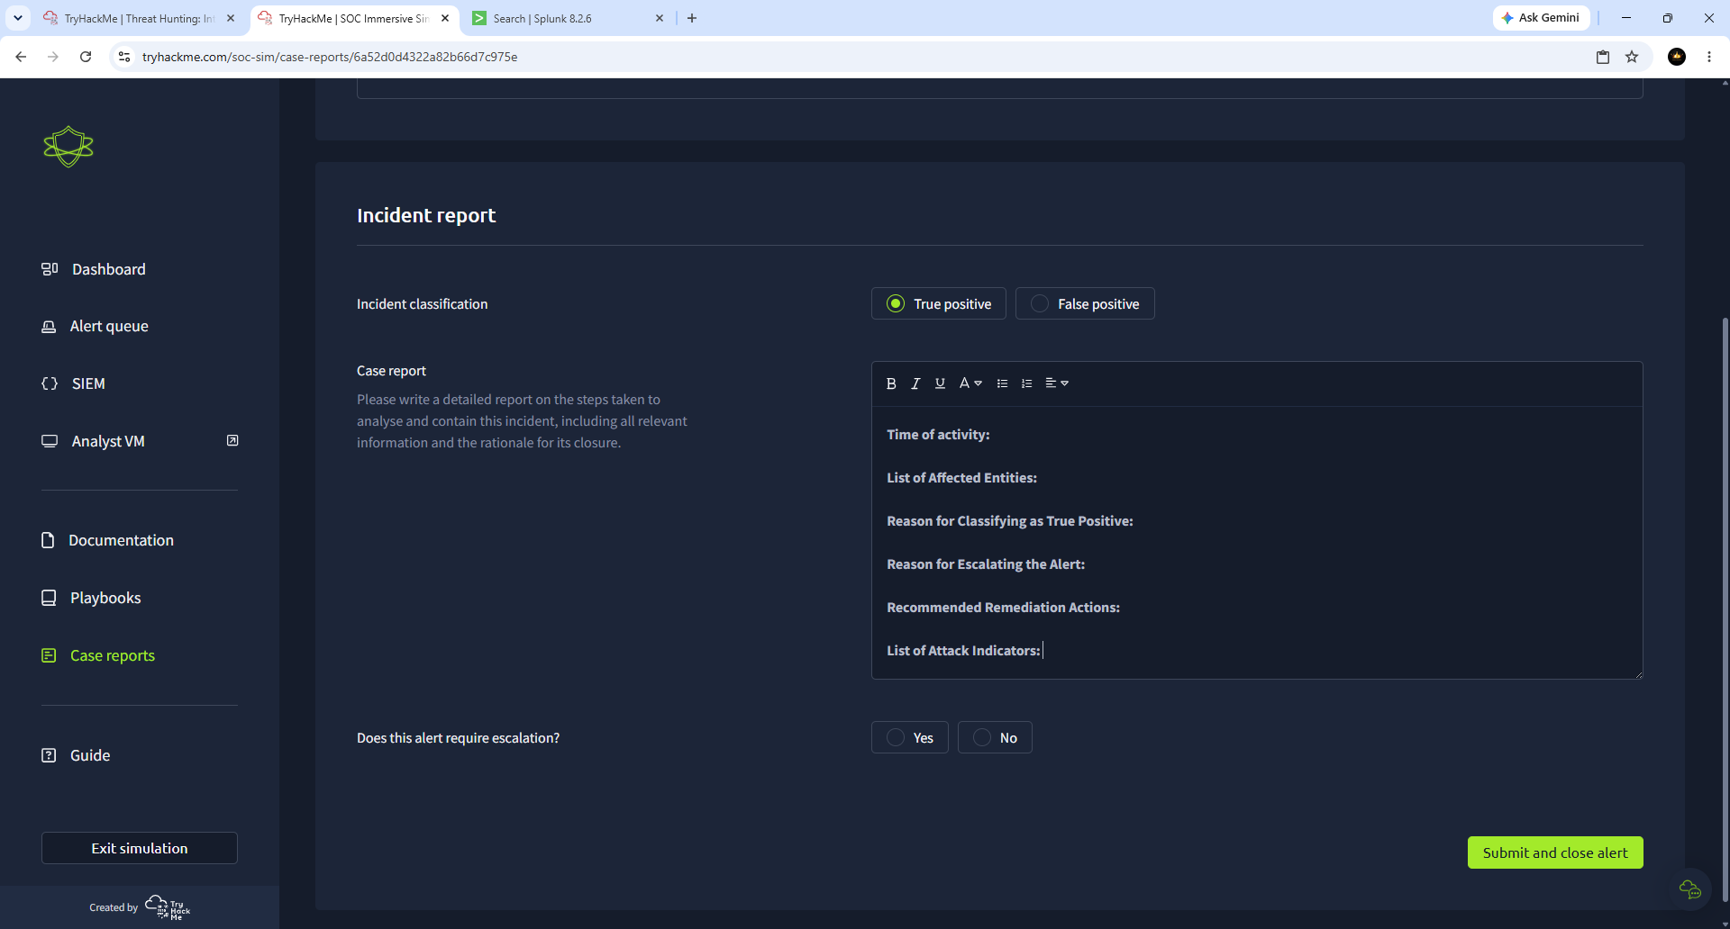The height and width of the screenshot is (929, 1730).
Task: Click the clipboard icon in the address bar
Action: (1603, 57)
